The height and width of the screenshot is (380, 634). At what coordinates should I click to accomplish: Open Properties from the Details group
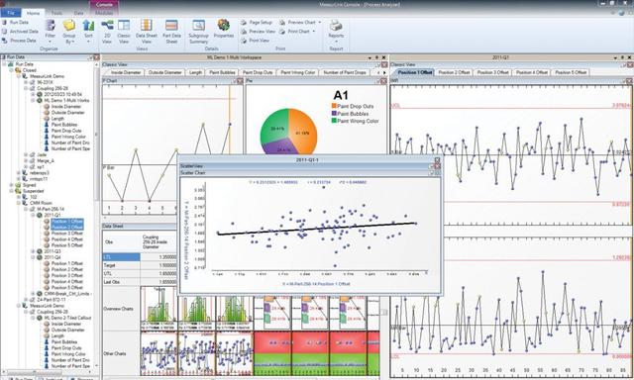[x=224, y=29]
